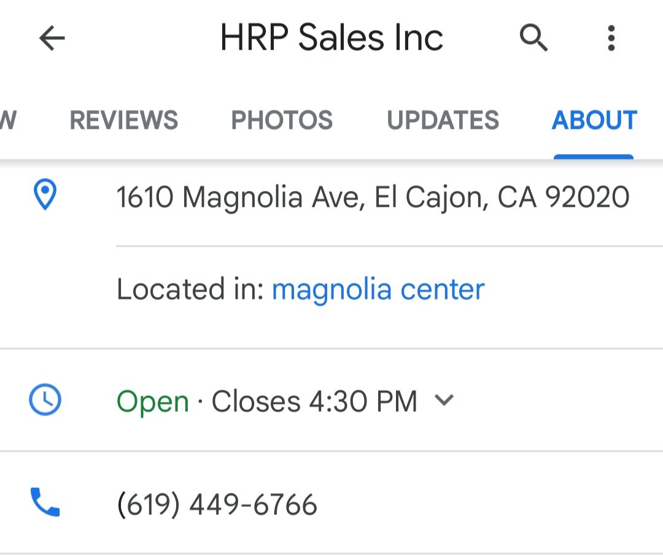This screenshot has width=663, height=556.
Task: Tap the HRP Sales Inc title
Action: [331, 37]
